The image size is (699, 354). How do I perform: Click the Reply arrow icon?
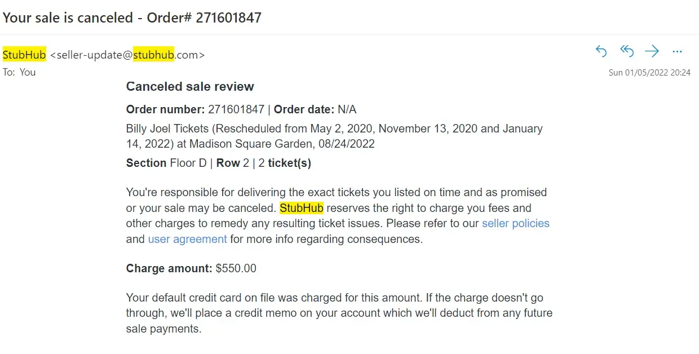pos(601,52)
